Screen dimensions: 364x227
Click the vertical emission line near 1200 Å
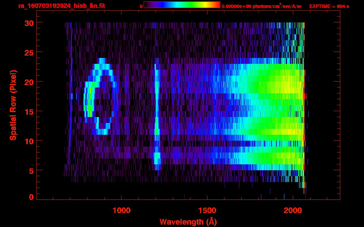(157, 114)
